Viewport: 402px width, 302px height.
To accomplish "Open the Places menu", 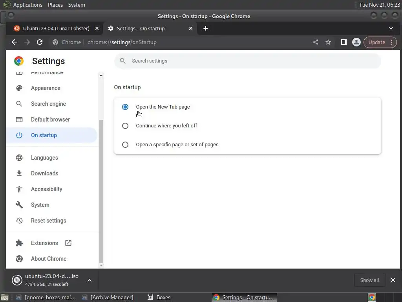I will click(x=55, y=5).
